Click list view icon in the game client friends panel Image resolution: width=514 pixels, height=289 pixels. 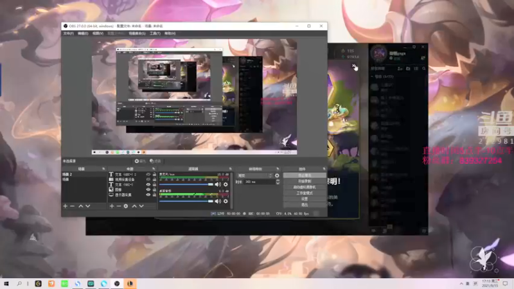pos(416,69)
